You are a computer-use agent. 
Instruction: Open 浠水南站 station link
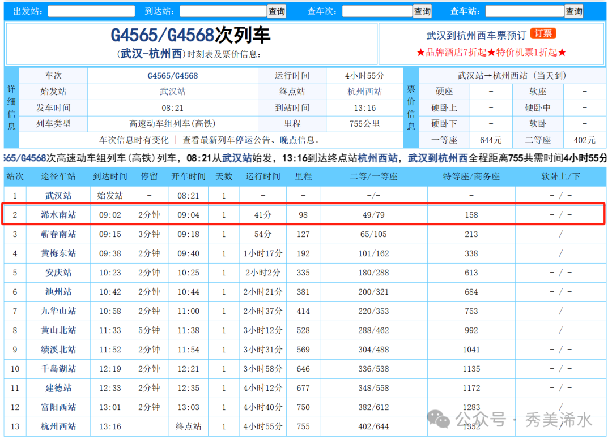(58, 215)
